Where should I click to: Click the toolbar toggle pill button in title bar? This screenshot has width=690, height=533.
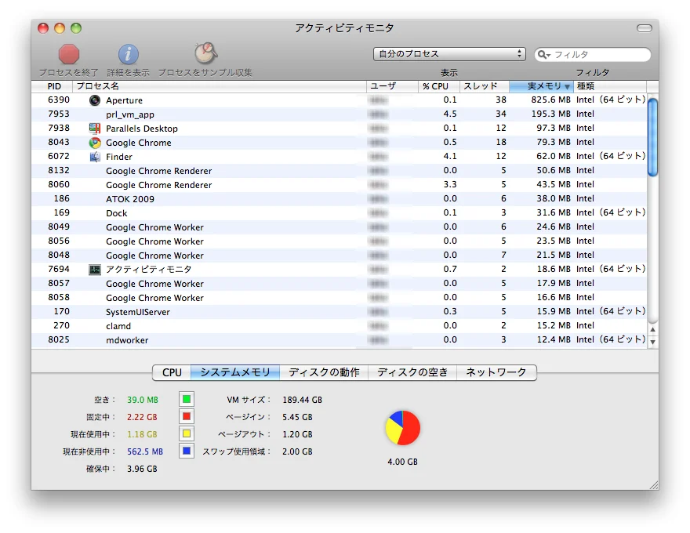[x=645, y=28]
